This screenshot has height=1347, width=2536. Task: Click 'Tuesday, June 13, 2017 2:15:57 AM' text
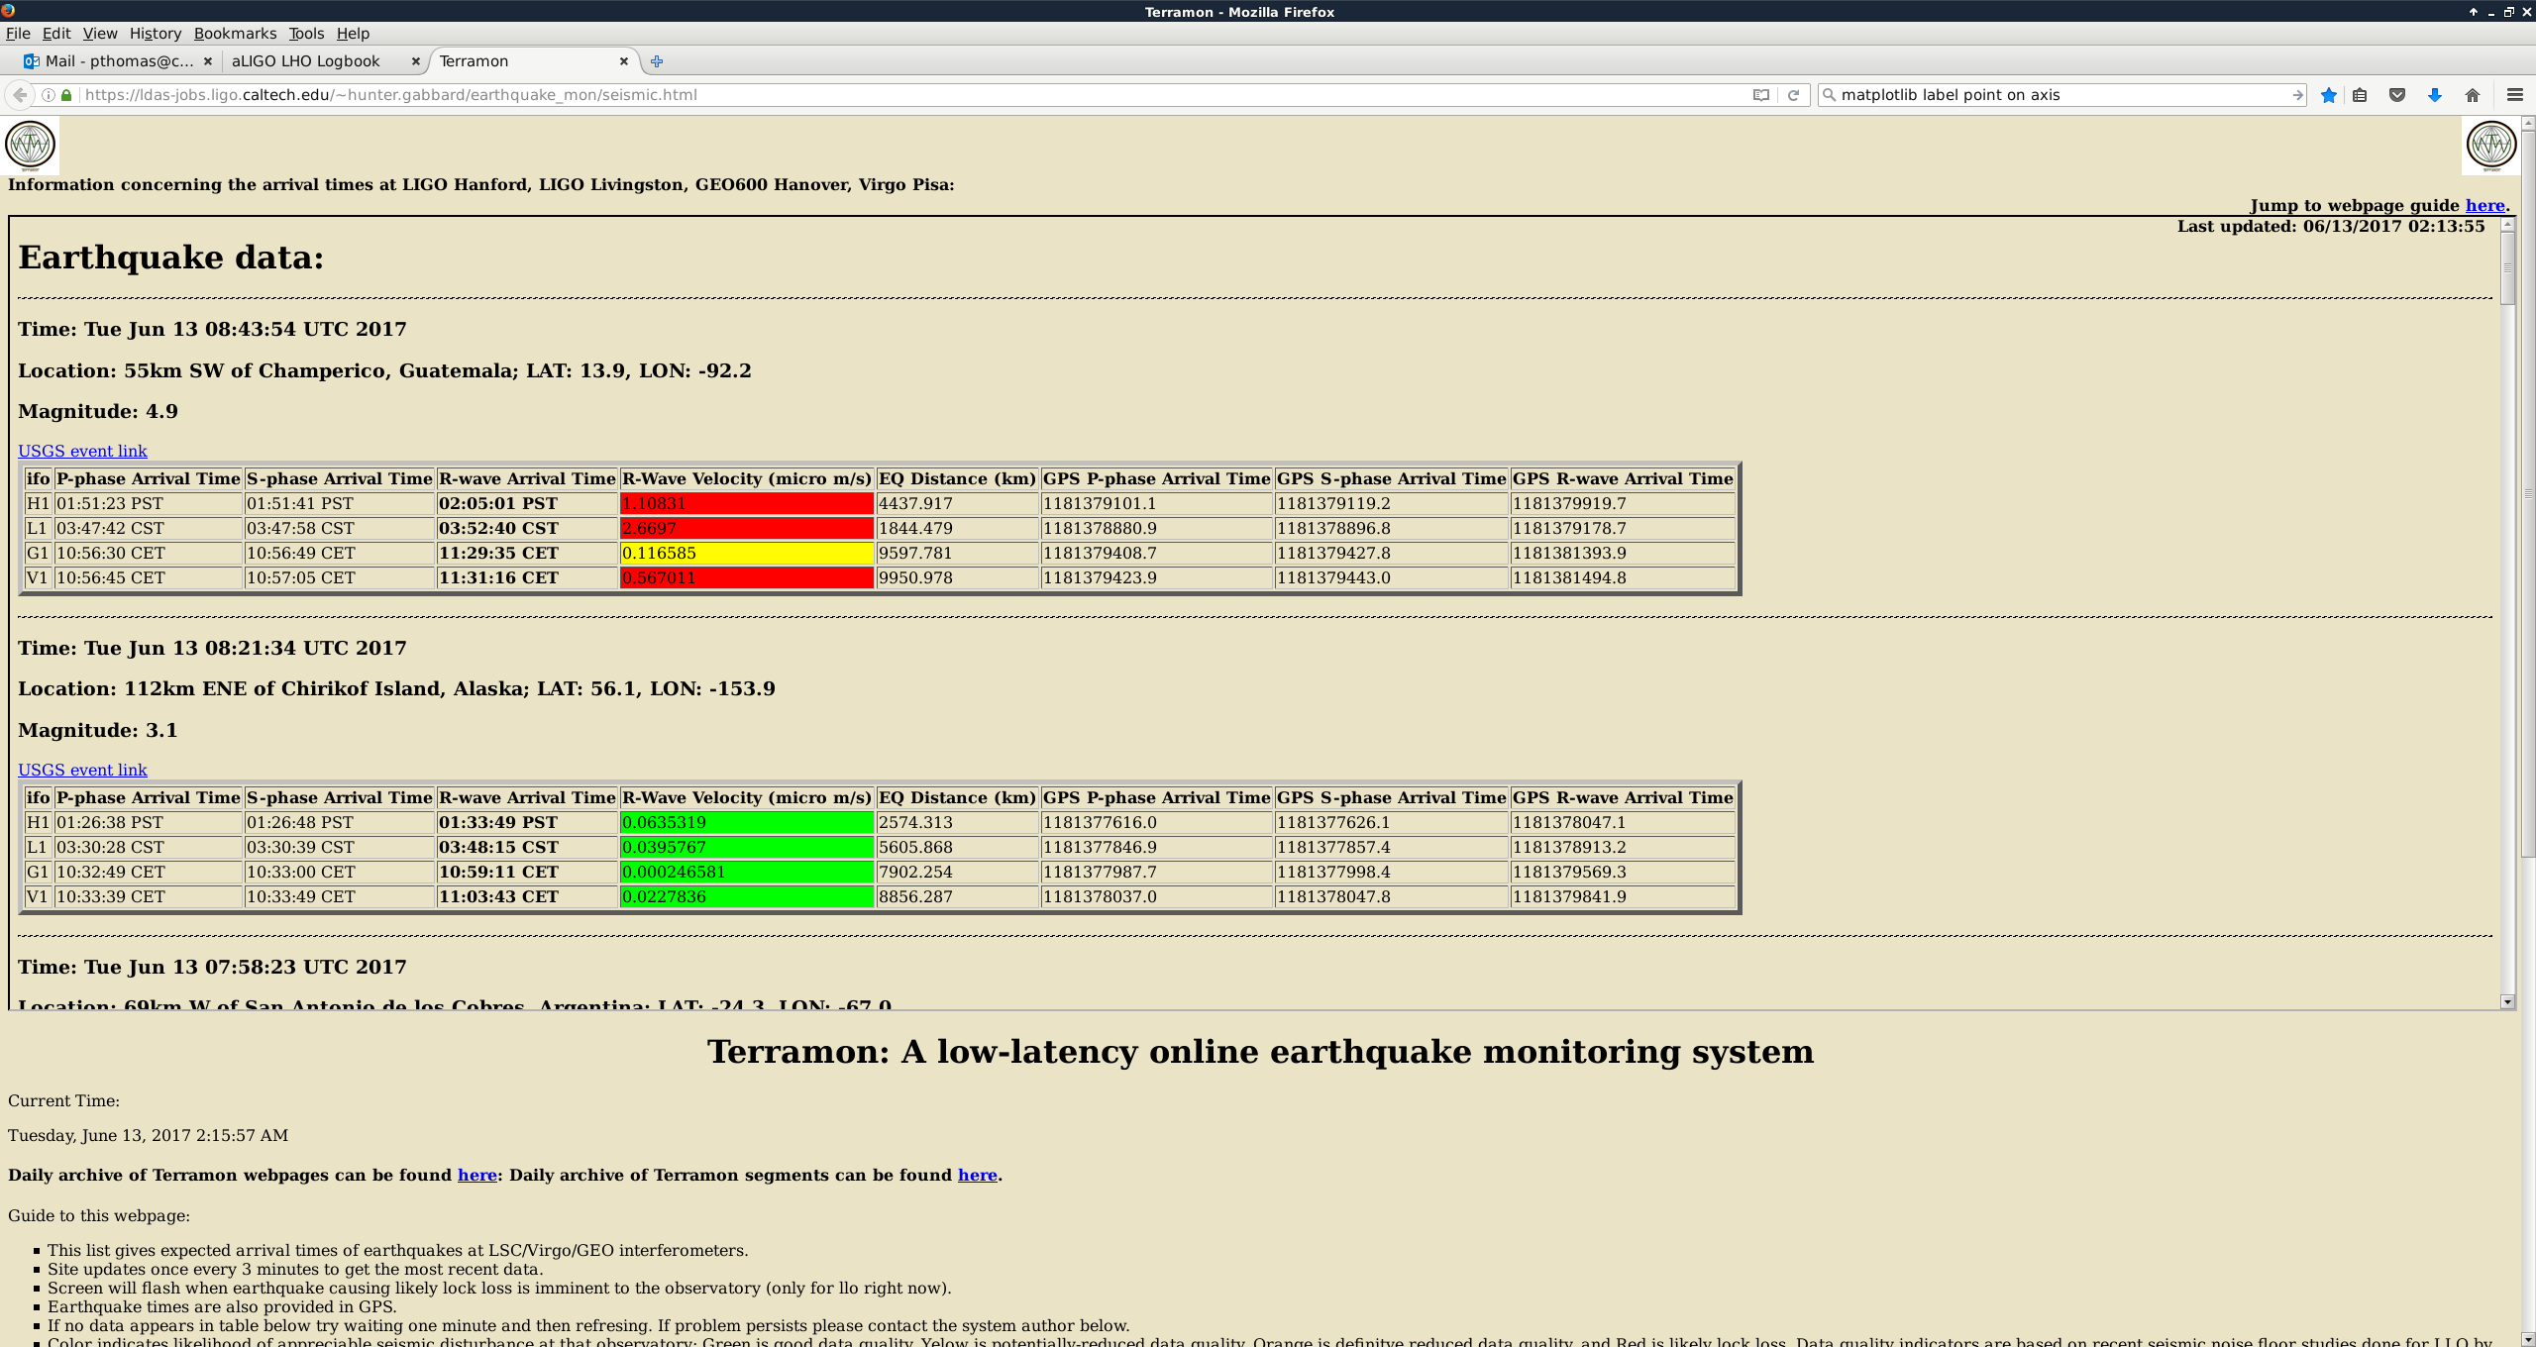pyautogui.click(x=149, y=1135)
